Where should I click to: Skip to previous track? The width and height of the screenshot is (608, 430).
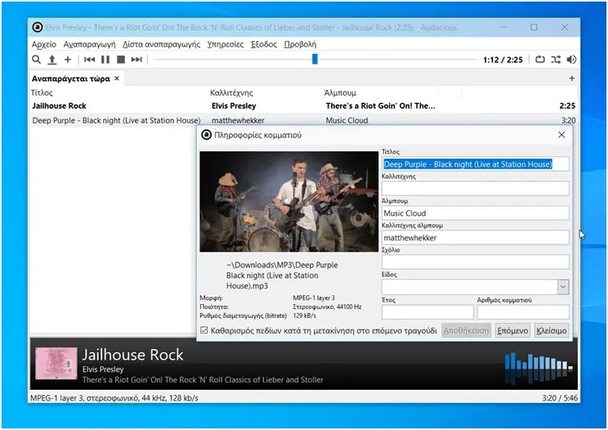click(90, 60)
